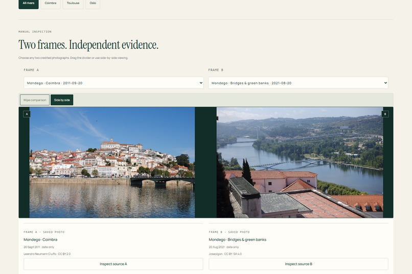Click Inspect source A button
This screenshot has height=274, width=412.
point(113,264)
